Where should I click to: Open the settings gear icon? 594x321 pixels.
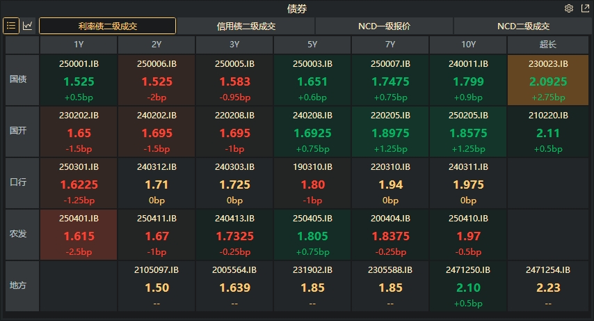568,8
